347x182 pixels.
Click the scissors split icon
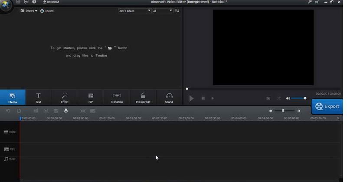[x=46, y=111]
